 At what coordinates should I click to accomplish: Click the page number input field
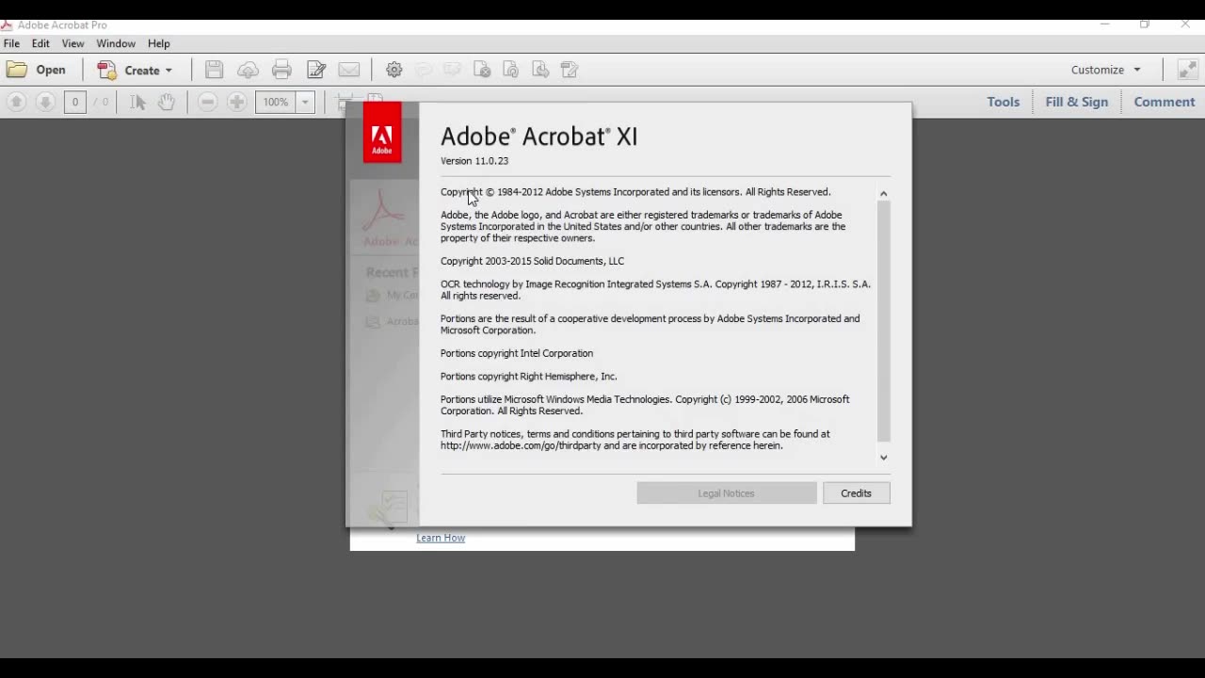(75, 102)
